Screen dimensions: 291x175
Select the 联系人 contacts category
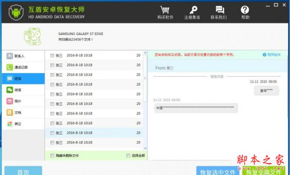(x=23, y=56)
